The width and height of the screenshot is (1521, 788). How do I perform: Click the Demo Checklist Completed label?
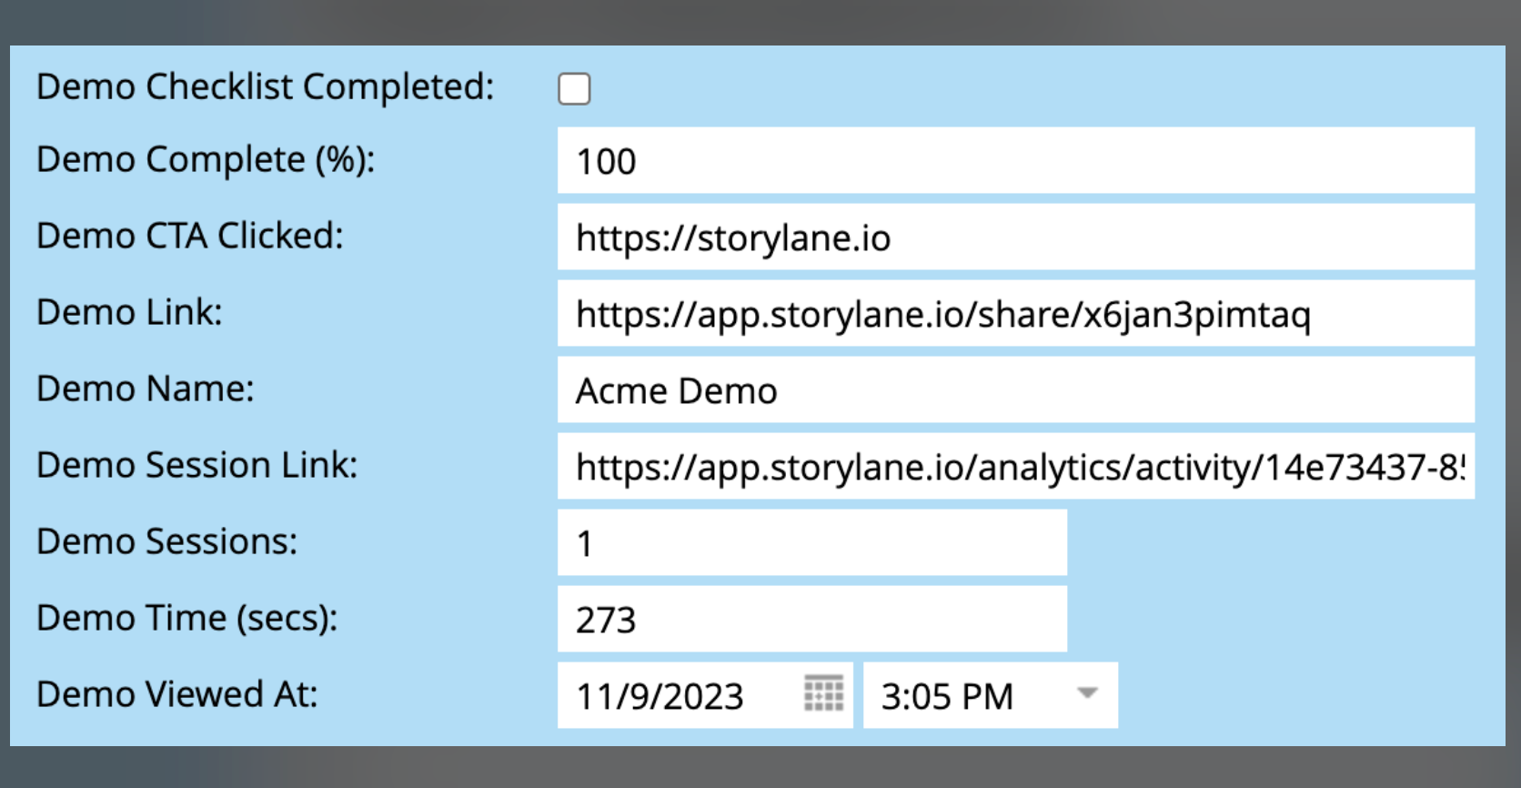[x=265, y=87]
